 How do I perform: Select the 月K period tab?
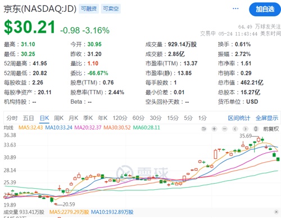pos(73,118)
